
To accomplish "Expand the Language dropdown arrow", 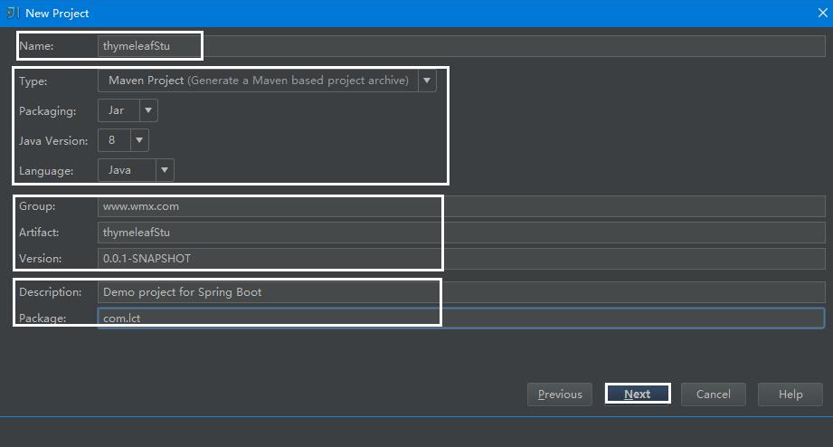I will 165,170.
